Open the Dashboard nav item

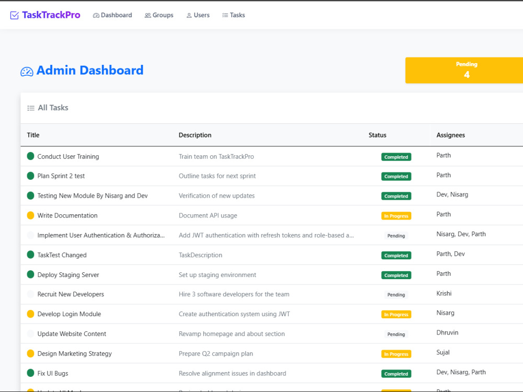(112, 15)
